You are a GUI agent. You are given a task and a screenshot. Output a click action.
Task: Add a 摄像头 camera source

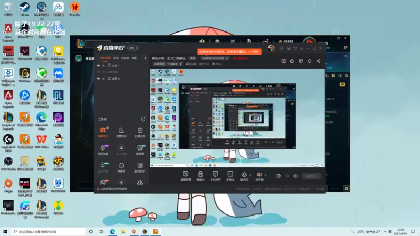201,176
